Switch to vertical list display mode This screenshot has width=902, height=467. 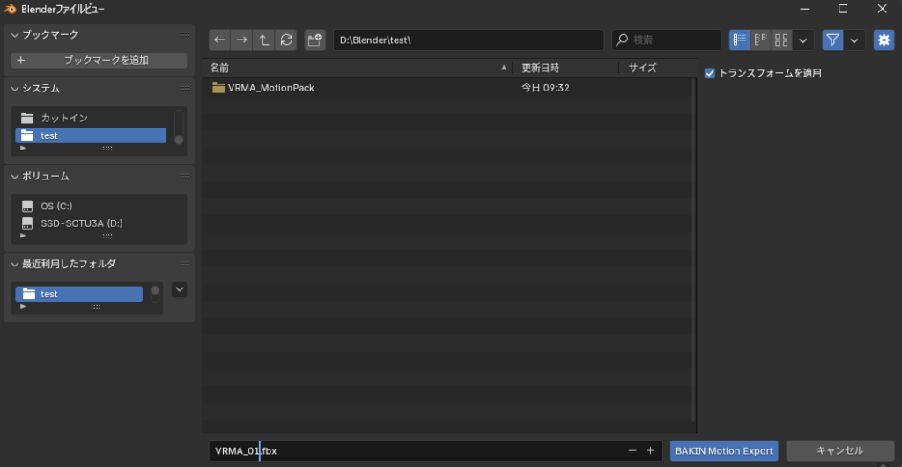[x=739, y=40]
